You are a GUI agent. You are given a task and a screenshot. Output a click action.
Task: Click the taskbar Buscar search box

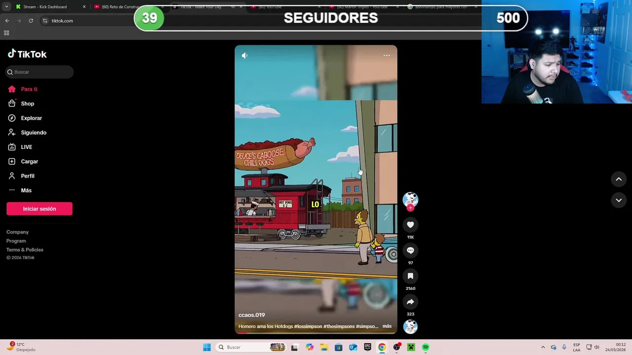(x=251, y=347)
